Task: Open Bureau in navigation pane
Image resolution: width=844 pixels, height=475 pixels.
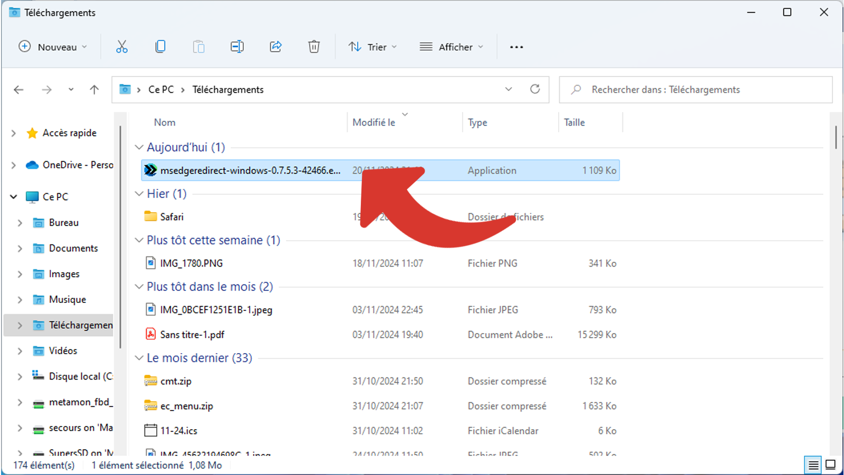Action: click(64, 223)
